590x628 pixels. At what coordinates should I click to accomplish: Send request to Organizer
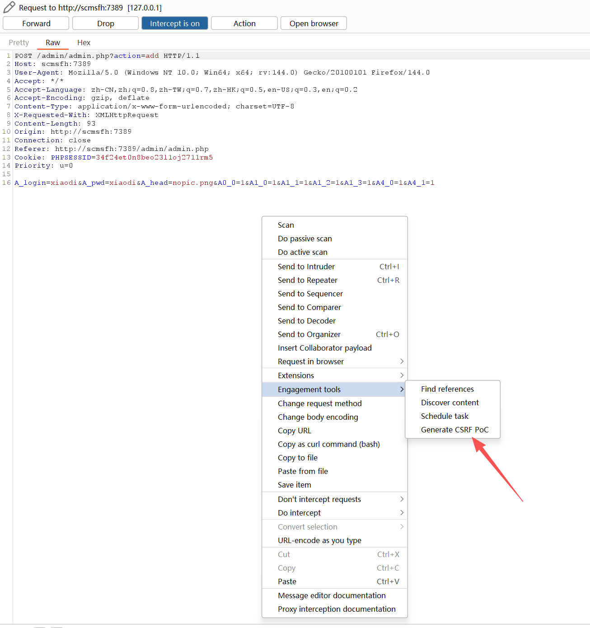pyautogui.click(x=335, y=334)
